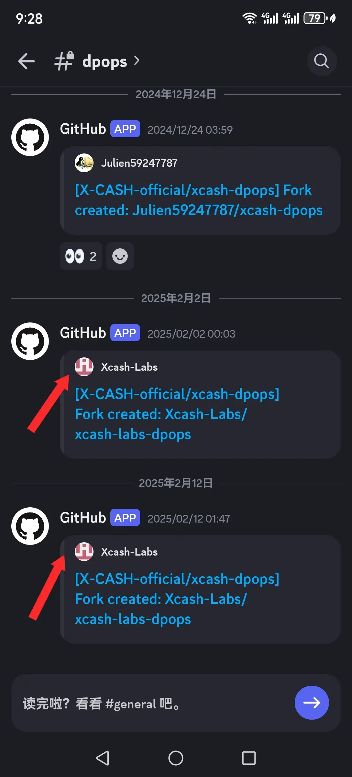This screenshot has width=352, height=777.
Task: Open the add reaction smiley icon
Action: tap(120, 256)
